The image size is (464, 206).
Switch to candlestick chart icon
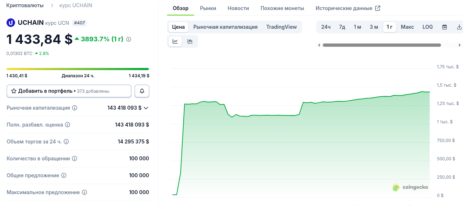(190, 41)
